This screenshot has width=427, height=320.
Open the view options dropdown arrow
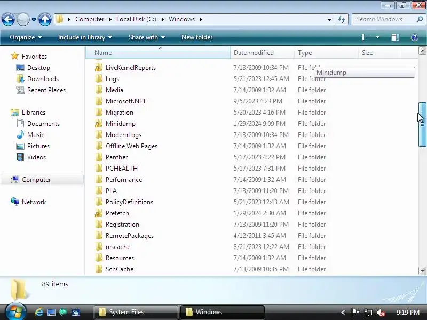click(377, 37)
